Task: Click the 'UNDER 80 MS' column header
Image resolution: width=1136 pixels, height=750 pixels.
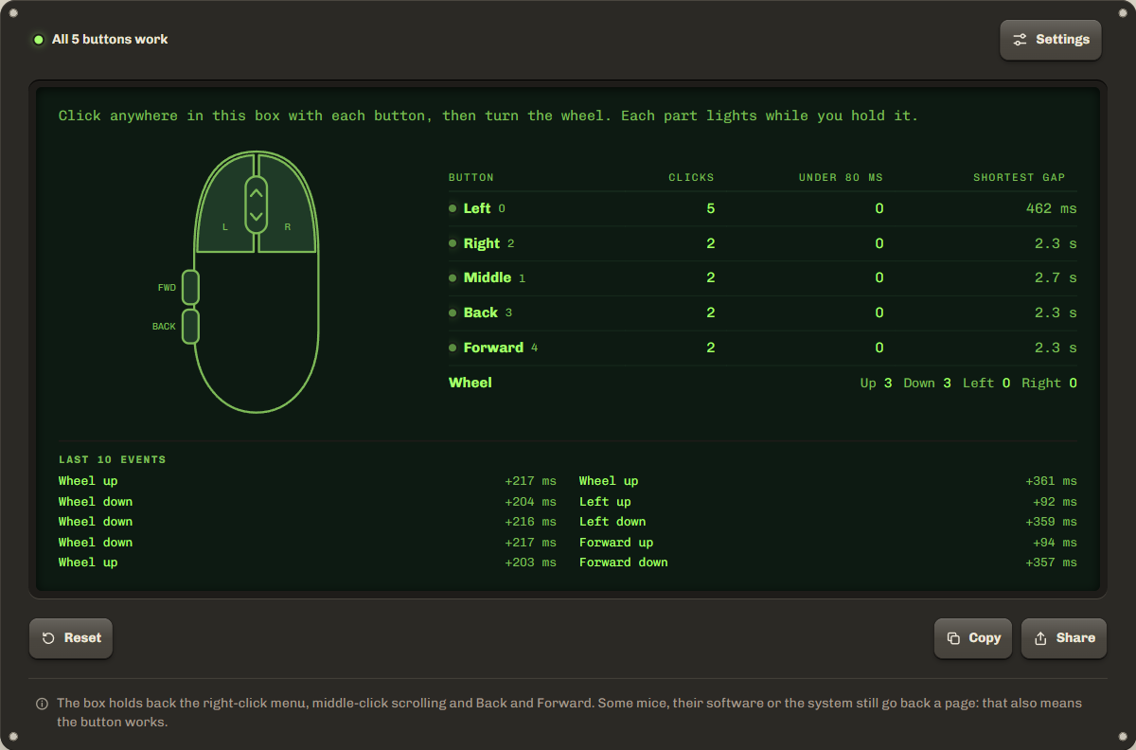Action: coord(841,177)
